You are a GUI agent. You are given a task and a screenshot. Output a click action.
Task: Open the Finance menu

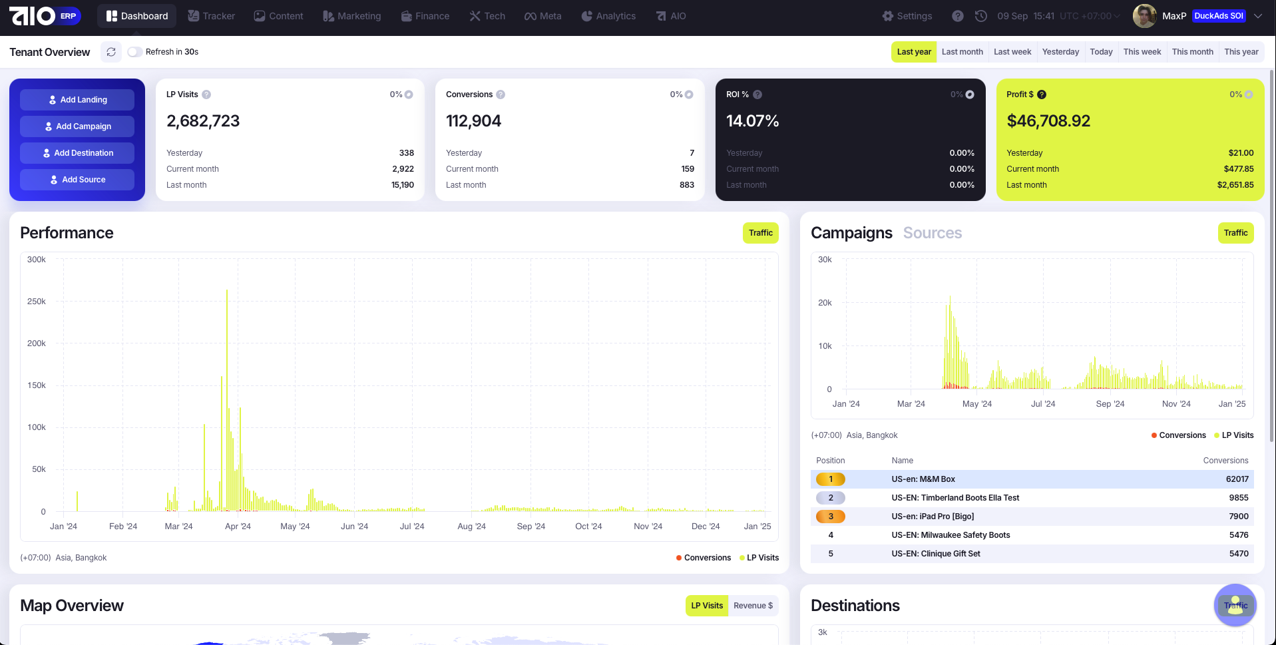point(425,16)
